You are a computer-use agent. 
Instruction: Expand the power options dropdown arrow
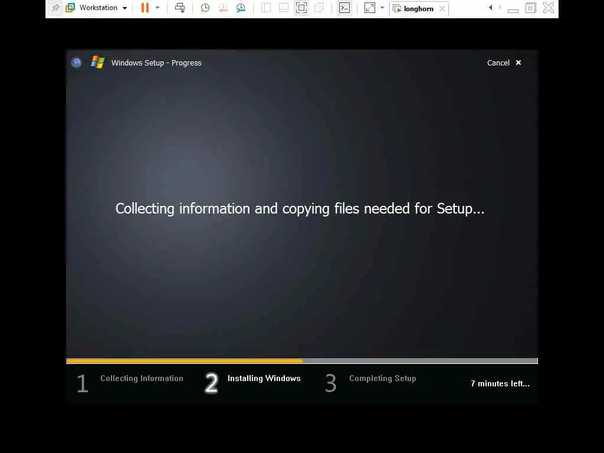tap(157, 8)
